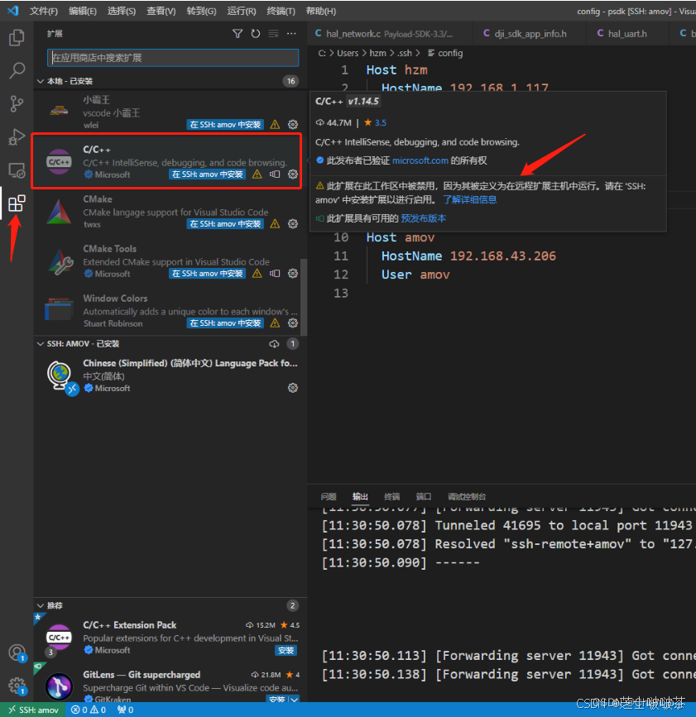
Task: Click the ports forwarded status bar item
Action: [x=126, y=710]
